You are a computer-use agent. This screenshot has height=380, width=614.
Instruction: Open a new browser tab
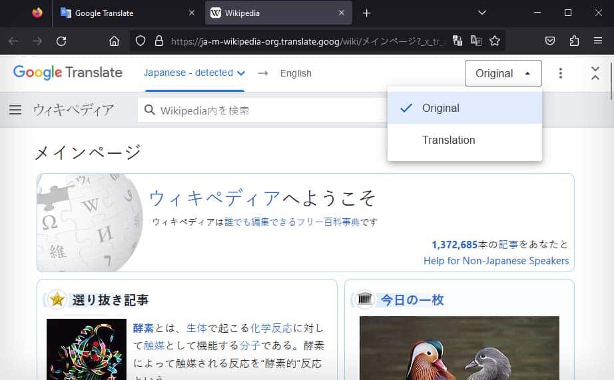coord(366,13)
